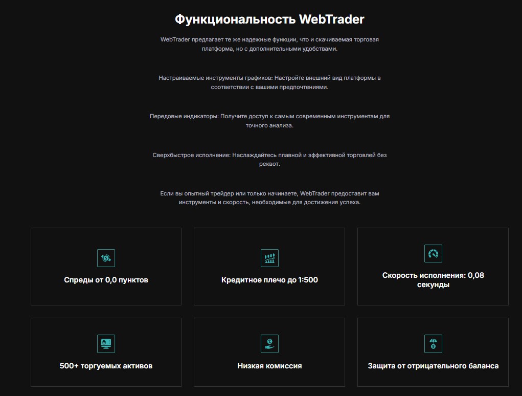Image resolution: width=522 pixels, height=396 pixels.
Task: Click the 'Сверхбыстрое исполнение' paragraph
Action: (x=269, y=159)
